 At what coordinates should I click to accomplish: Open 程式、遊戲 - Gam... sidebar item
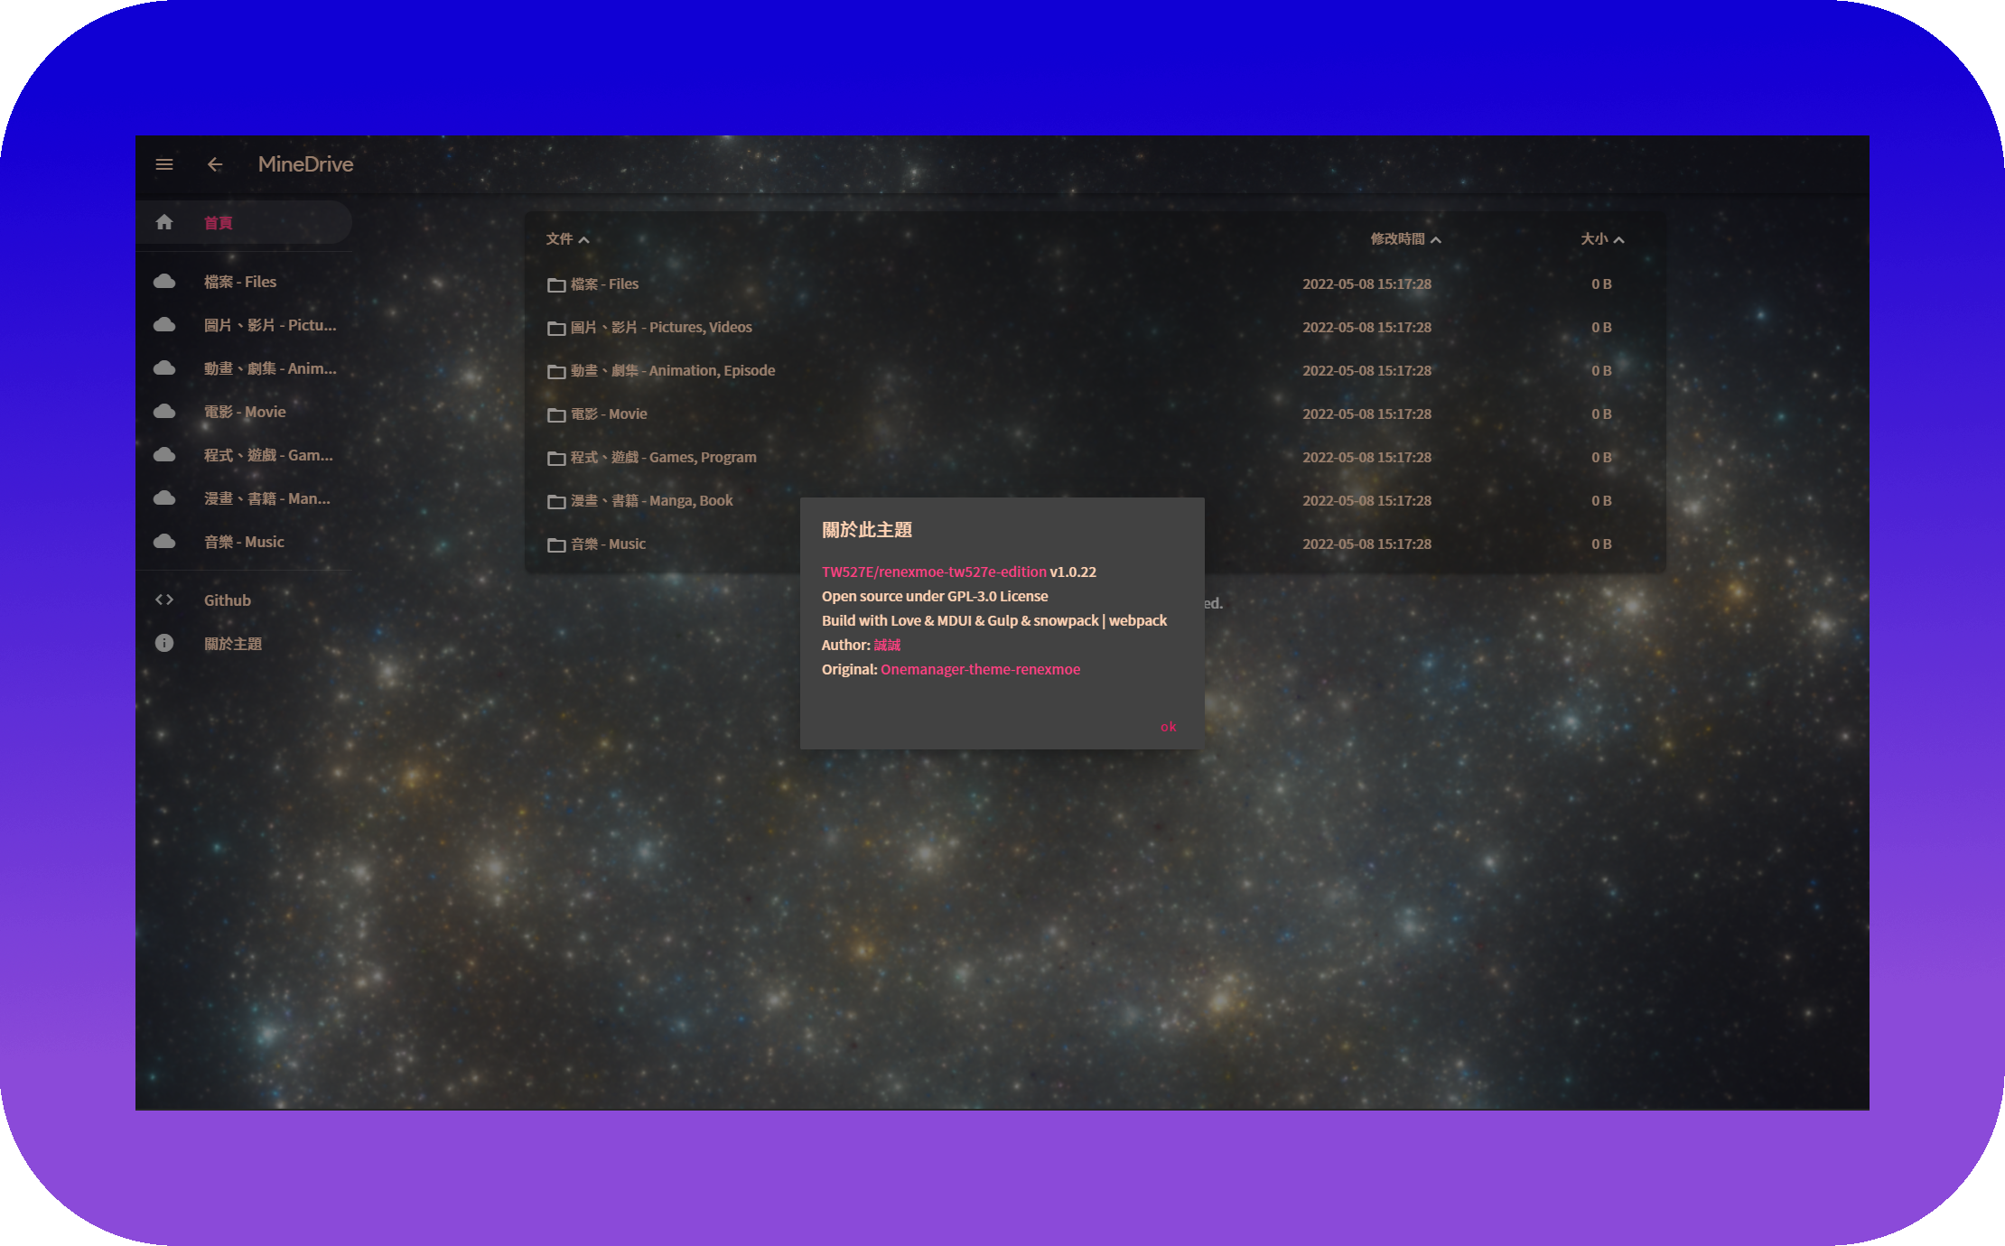point(268,455)
